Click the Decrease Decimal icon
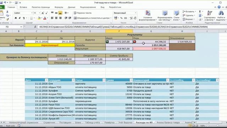 pyautogui.click(x=135, y=18)
